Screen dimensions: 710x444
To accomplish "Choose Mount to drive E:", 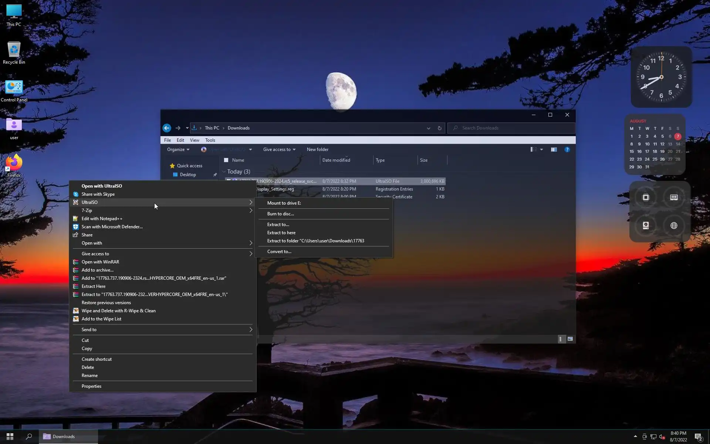I will pyautogui.click(x=284, y=203).
